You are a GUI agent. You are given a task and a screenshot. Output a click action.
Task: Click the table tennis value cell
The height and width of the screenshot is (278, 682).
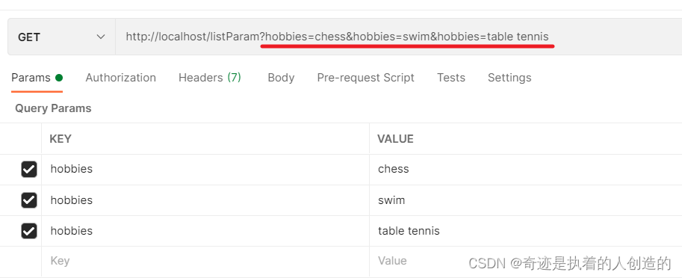[526, 231]
